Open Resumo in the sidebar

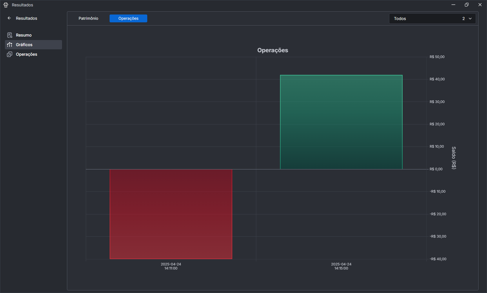pos(24,35)
